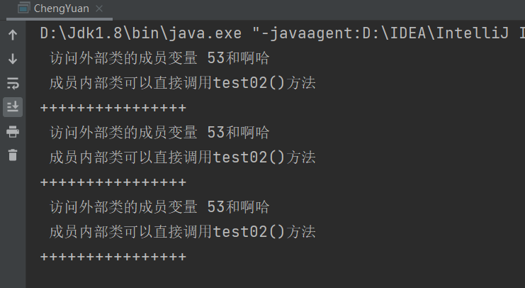
Task: Click the Up the Stack Trace arrow
Action: click(12, 35)
